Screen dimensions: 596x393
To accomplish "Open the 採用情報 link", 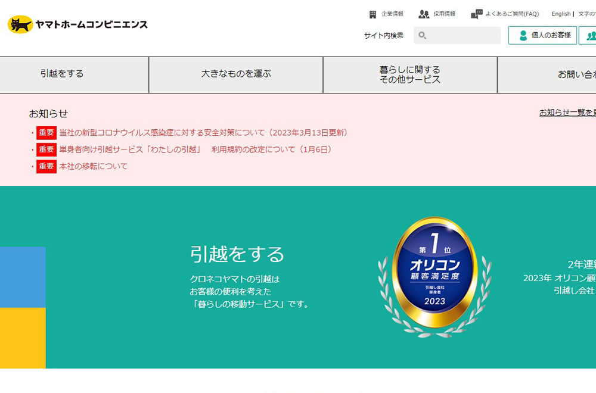I will (445, 14).
